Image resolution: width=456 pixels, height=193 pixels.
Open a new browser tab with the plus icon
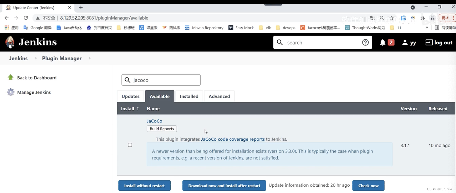(x=81, y=7)
